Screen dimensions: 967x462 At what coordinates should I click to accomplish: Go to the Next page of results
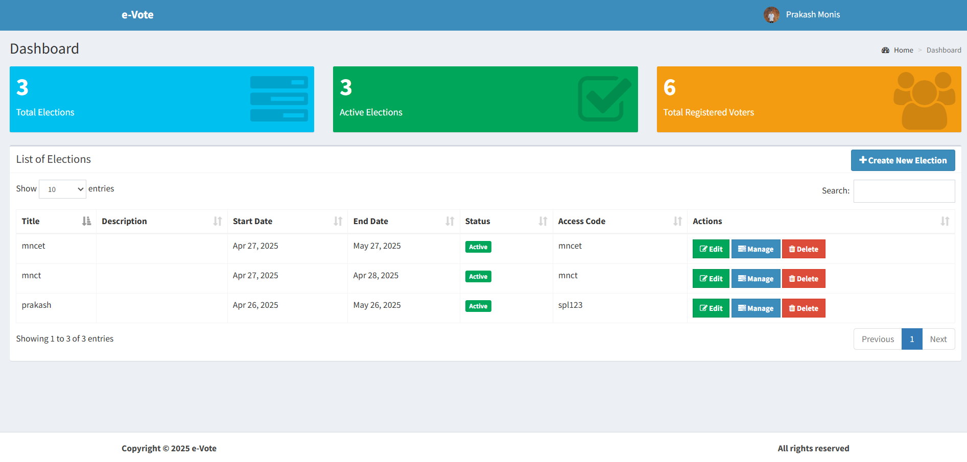pyautogui.click(x=938, y=339)
